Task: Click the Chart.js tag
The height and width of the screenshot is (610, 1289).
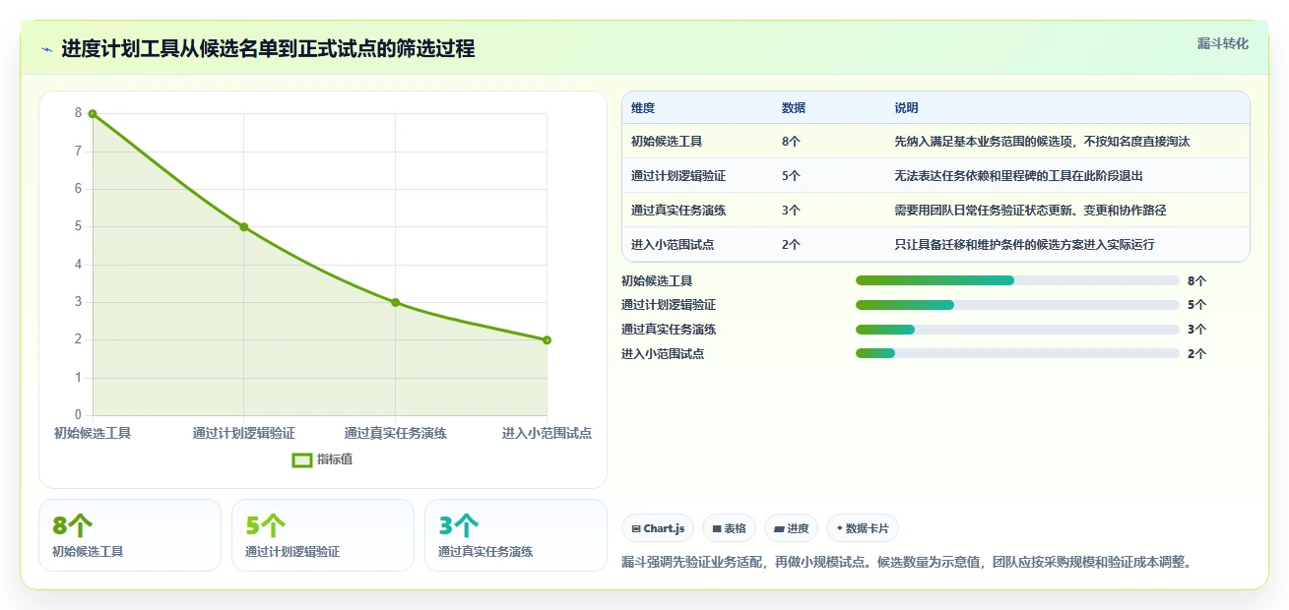Action: (x=658, y=528)
